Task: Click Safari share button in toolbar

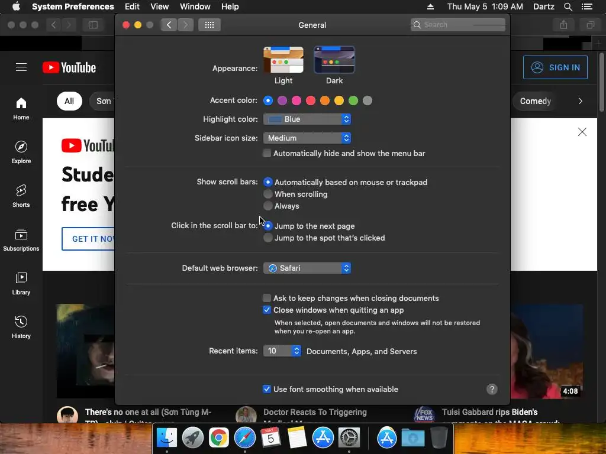Action: click(x=563, y=25)
